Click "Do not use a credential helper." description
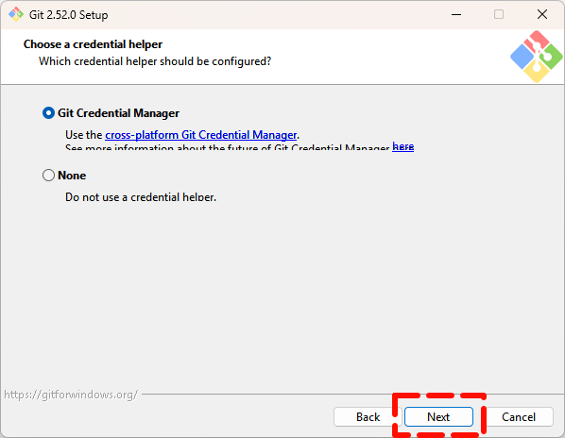Viewport: 565px width, 438px height. pyautogui.click(x=141, y=197)
